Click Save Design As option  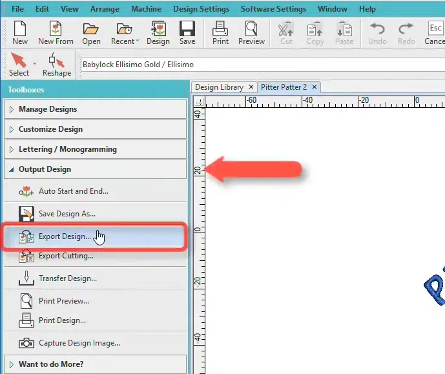96,214
